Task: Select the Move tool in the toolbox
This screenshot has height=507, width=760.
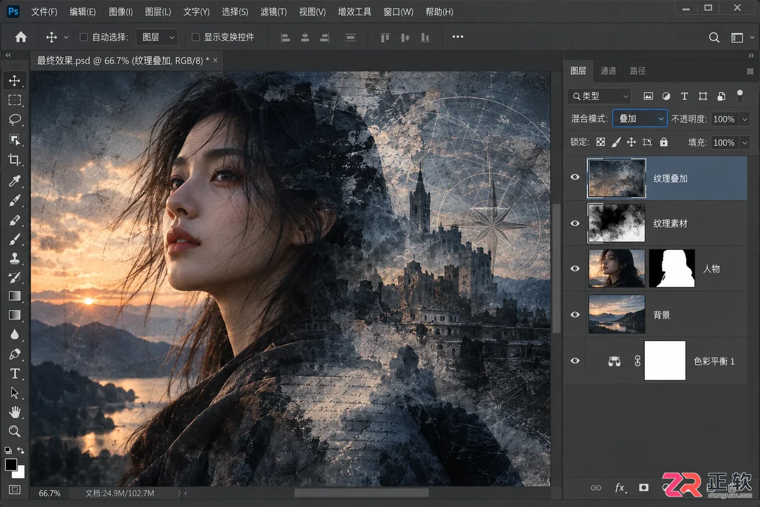Action: [x=15, y=80]
